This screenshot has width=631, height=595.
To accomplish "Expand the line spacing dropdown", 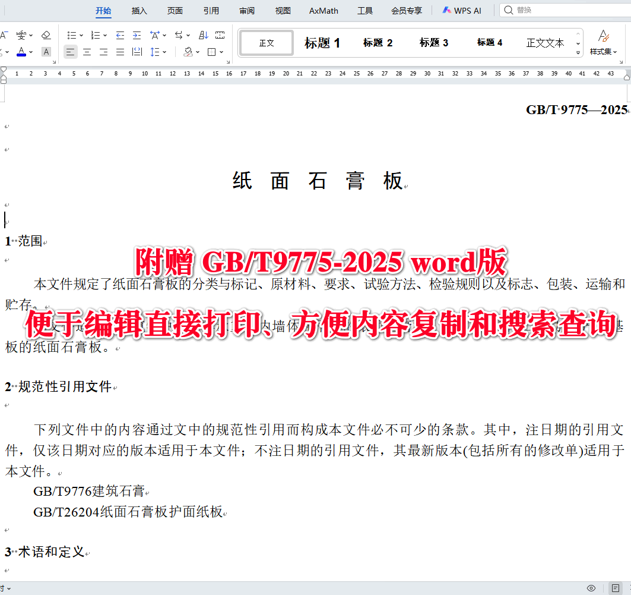I will 164,52.
